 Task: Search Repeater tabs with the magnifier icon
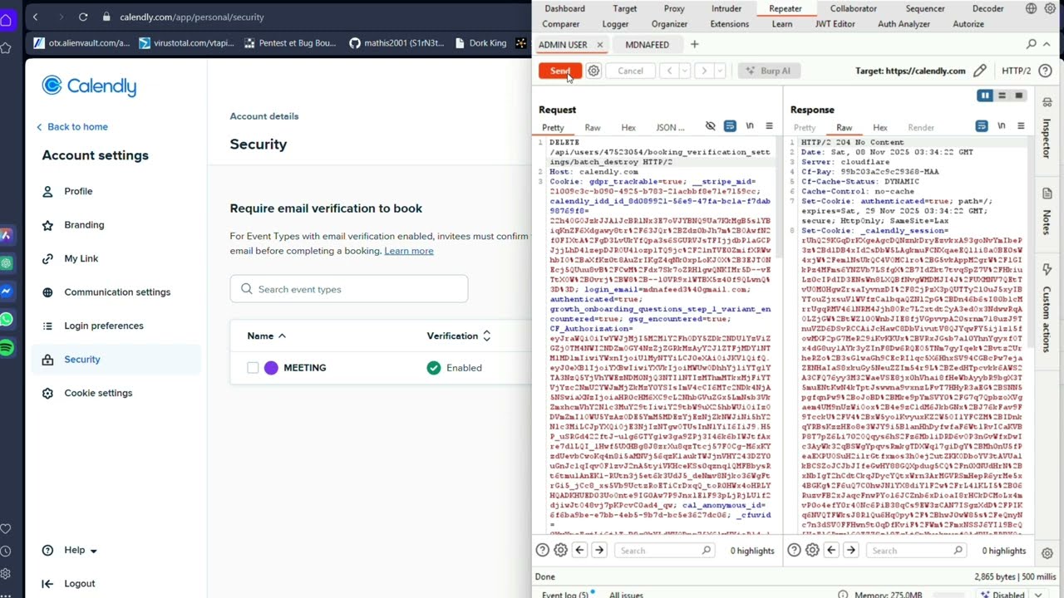(1032, 44)
